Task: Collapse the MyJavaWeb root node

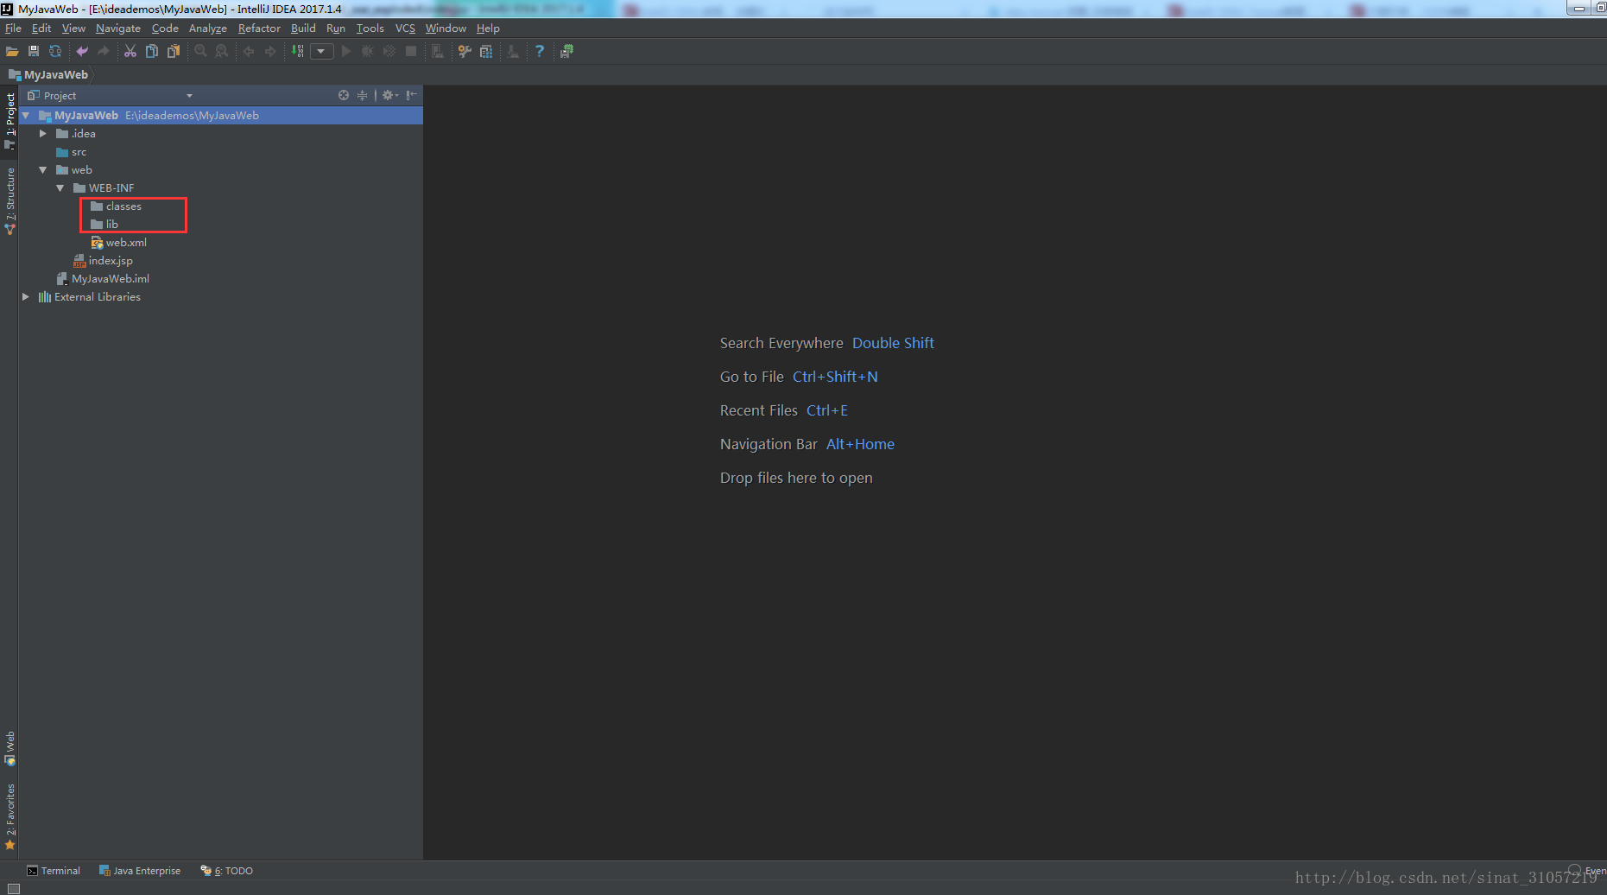Action: [x=26, y=116]
